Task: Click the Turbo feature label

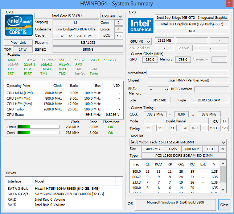Action: [x=94, y=74]
